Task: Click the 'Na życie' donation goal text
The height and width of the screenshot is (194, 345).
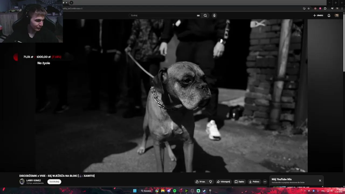Action: 44,63
